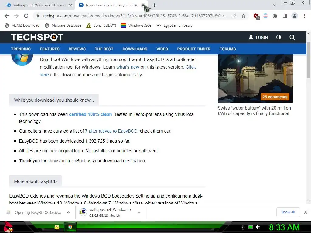Open the Swiss water battery headline
The image size is (311, 233).
[254, 111]
